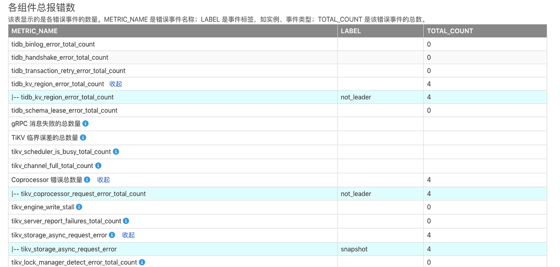Collapse tikv_storage_async_request_error row via 收起
Viewport: 560px width, 267px height.
click(x=128, y=235)
